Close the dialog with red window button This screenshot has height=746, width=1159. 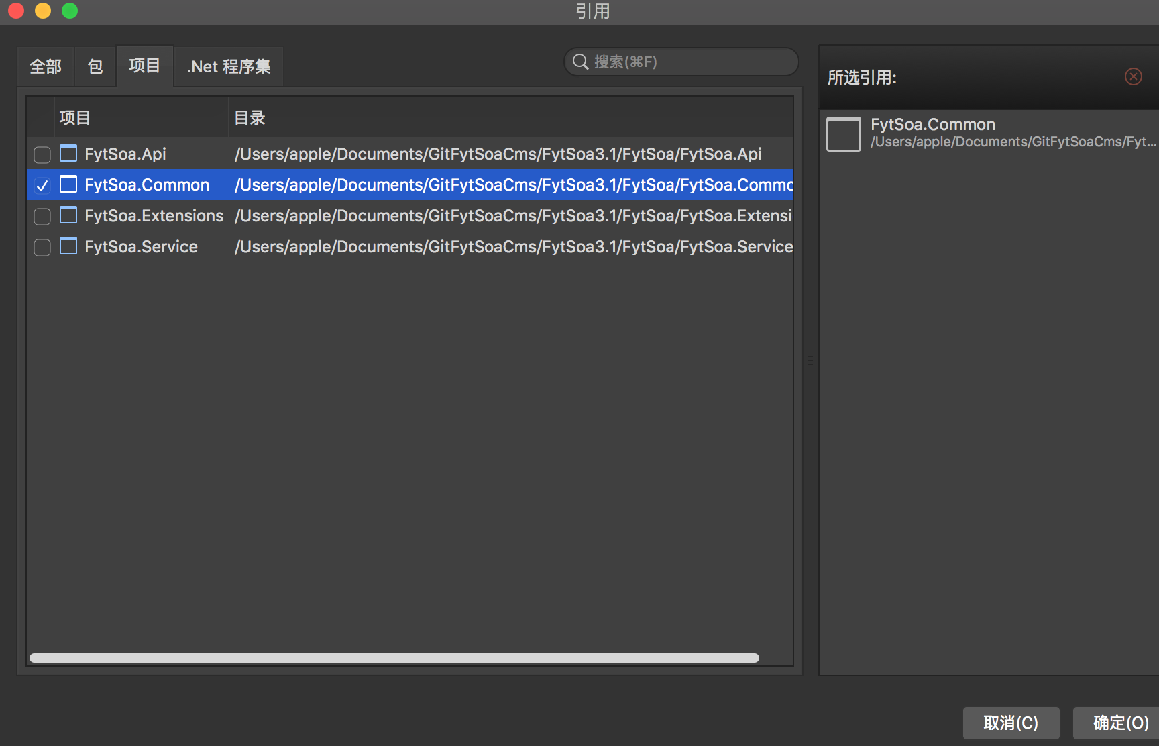pyautogui.click(x=16, y=11)
